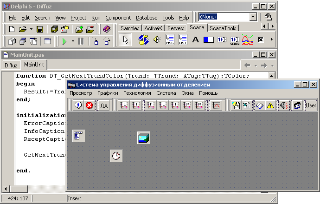This screenshot has height=204, width=320.
Task: Open the <None> combo box dropdown
Action: coord(253,17)
